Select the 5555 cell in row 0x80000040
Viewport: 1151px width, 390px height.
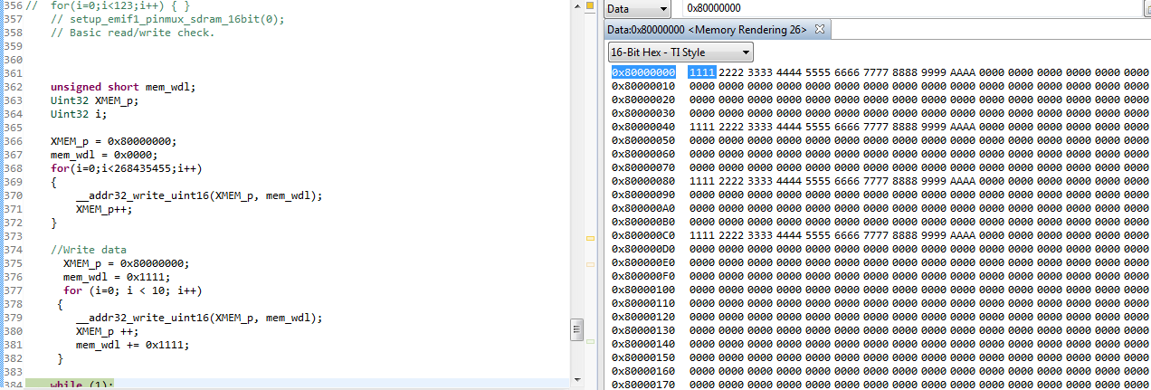[818, 127]
